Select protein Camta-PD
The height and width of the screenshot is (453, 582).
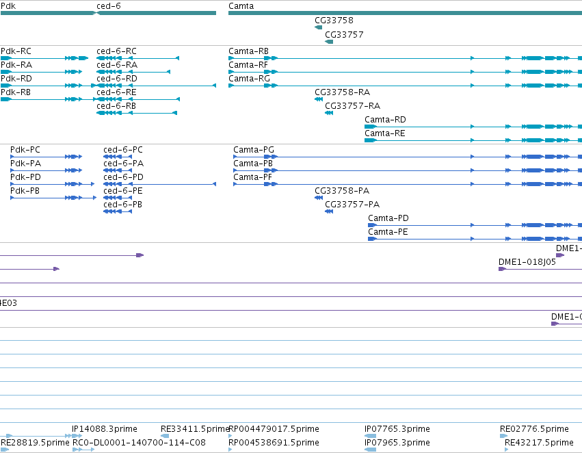tap(388, 218)
